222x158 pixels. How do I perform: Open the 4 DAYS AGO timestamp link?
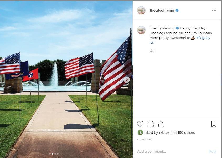point(144,139)
